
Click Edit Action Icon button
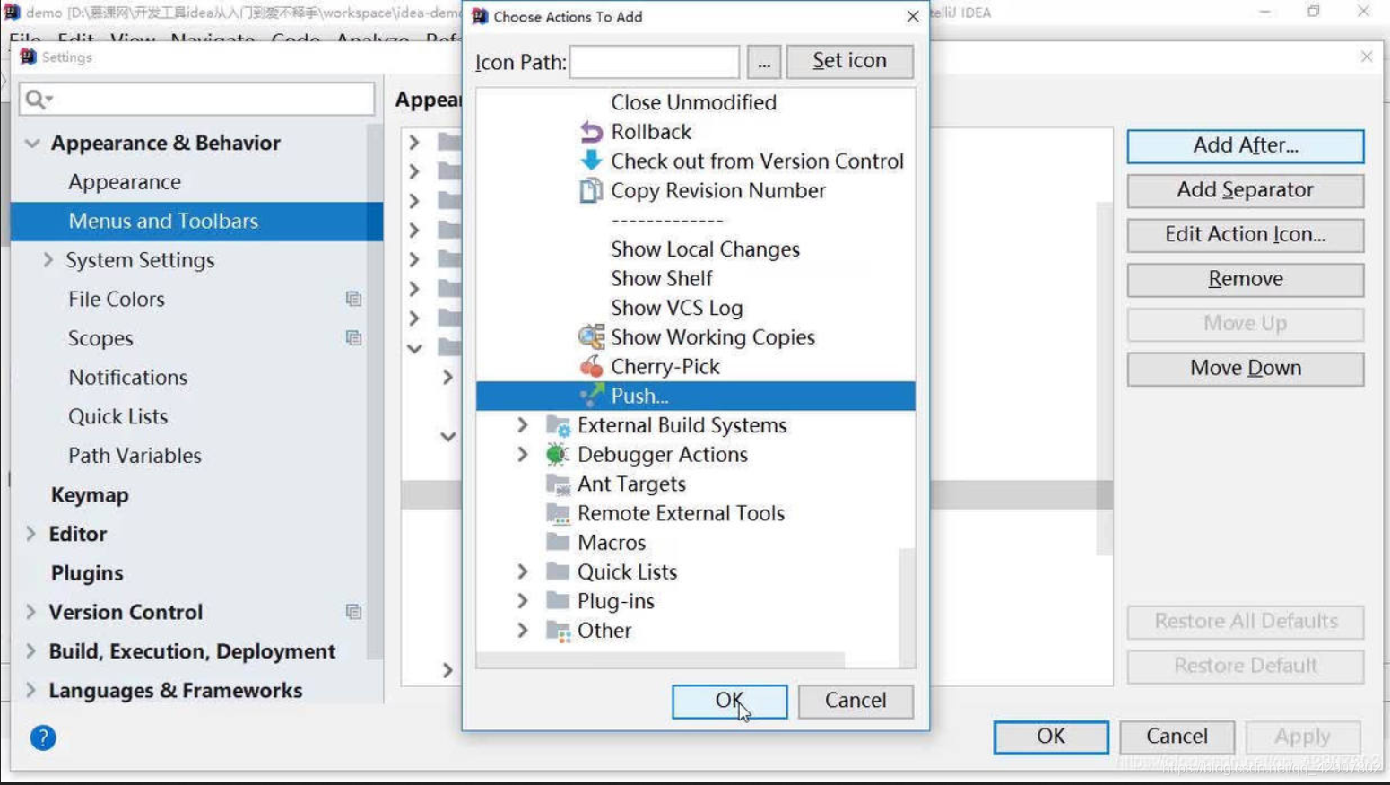(x=1246, y=235)
